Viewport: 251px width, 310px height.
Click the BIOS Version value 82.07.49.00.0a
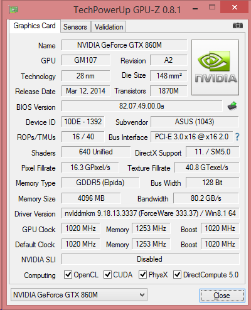[142, 106]
